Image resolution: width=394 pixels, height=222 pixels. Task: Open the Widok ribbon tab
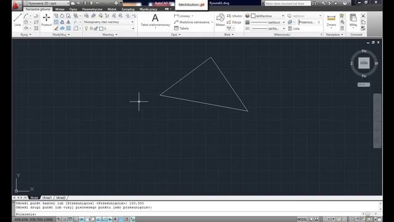tap(112, 9)
